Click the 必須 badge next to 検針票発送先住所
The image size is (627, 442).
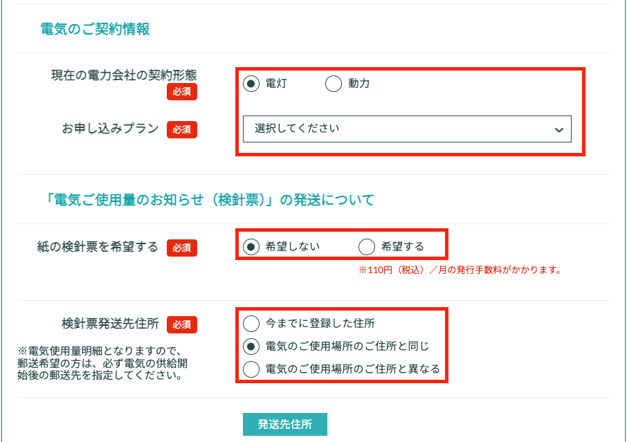coord(182,324)
